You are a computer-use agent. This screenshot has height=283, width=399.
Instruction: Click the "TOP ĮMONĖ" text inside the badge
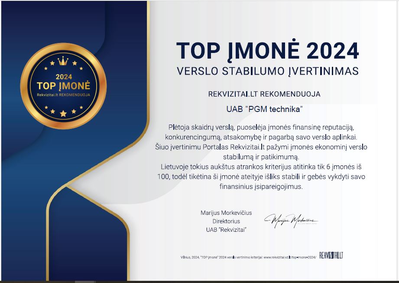point(63,86)
